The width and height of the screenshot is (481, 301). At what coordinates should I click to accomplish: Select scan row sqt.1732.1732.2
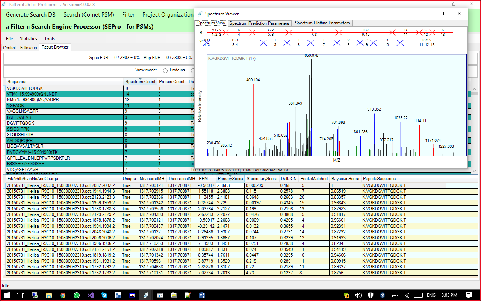(241, 273)
